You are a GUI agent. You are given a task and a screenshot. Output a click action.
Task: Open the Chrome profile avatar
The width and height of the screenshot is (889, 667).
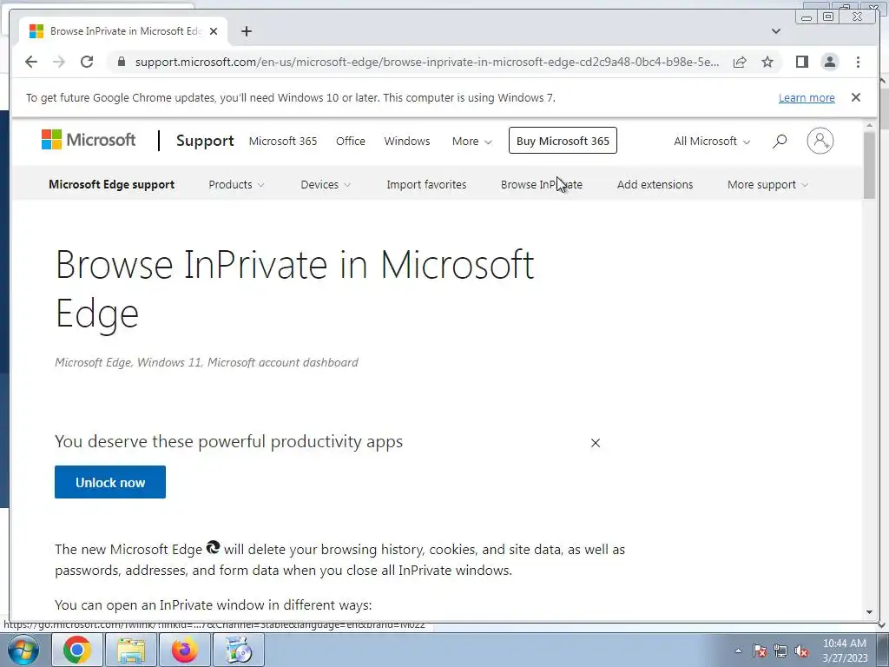[x=829, y=62]
